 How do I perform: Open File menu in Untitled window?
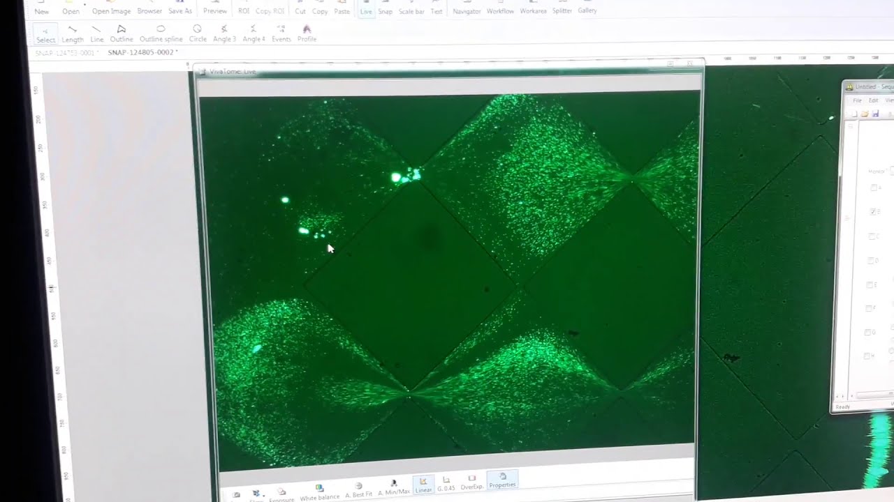pyautogui.click(x=857, y=100)
